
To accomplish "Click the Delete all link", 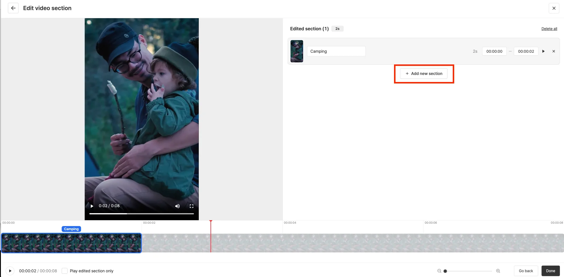I will pyautogui.click(x=549, y=29).
